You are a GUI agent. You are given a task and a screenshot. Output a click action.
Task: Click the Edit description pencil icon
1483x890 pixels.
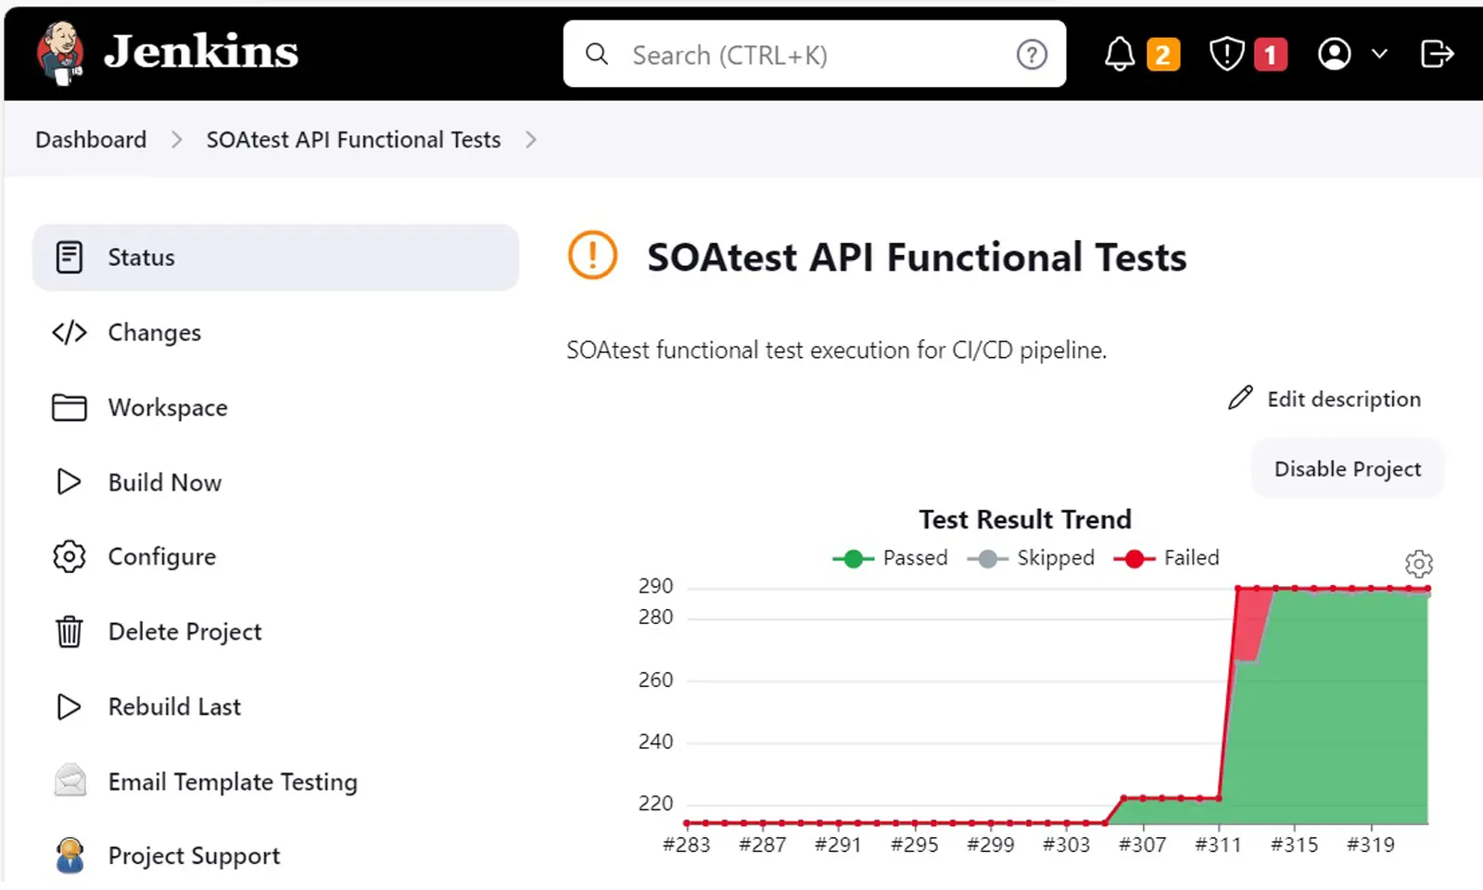[x=1240, y=398]
